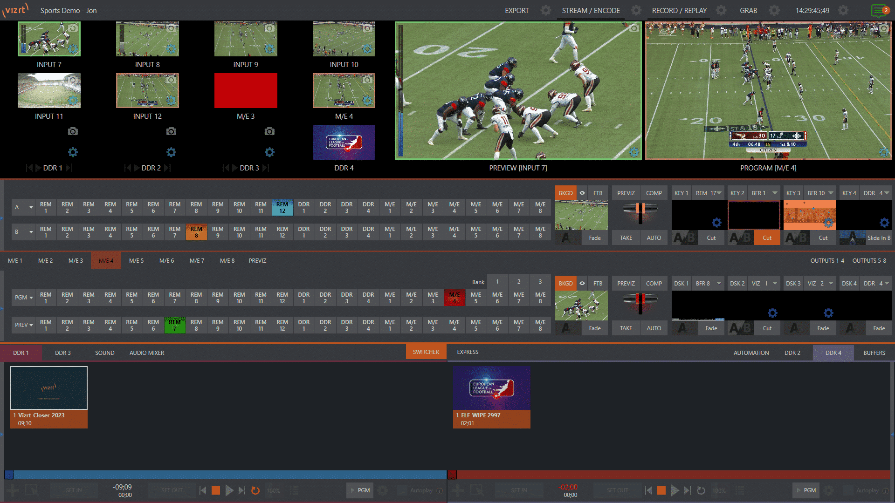This screenshot has height=503, width=895.
Task: Switch to the M/E 2 tab
Action: (45, 261)
